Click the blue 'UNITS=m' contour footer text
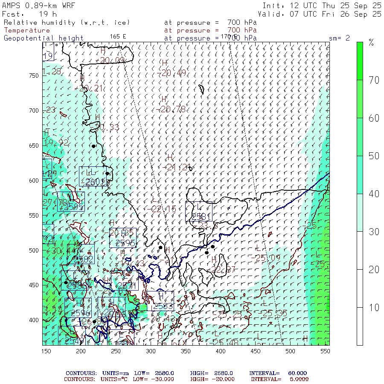Image resolution: width=384 pixels, height=384 pixels. click(x=115, y=373)
